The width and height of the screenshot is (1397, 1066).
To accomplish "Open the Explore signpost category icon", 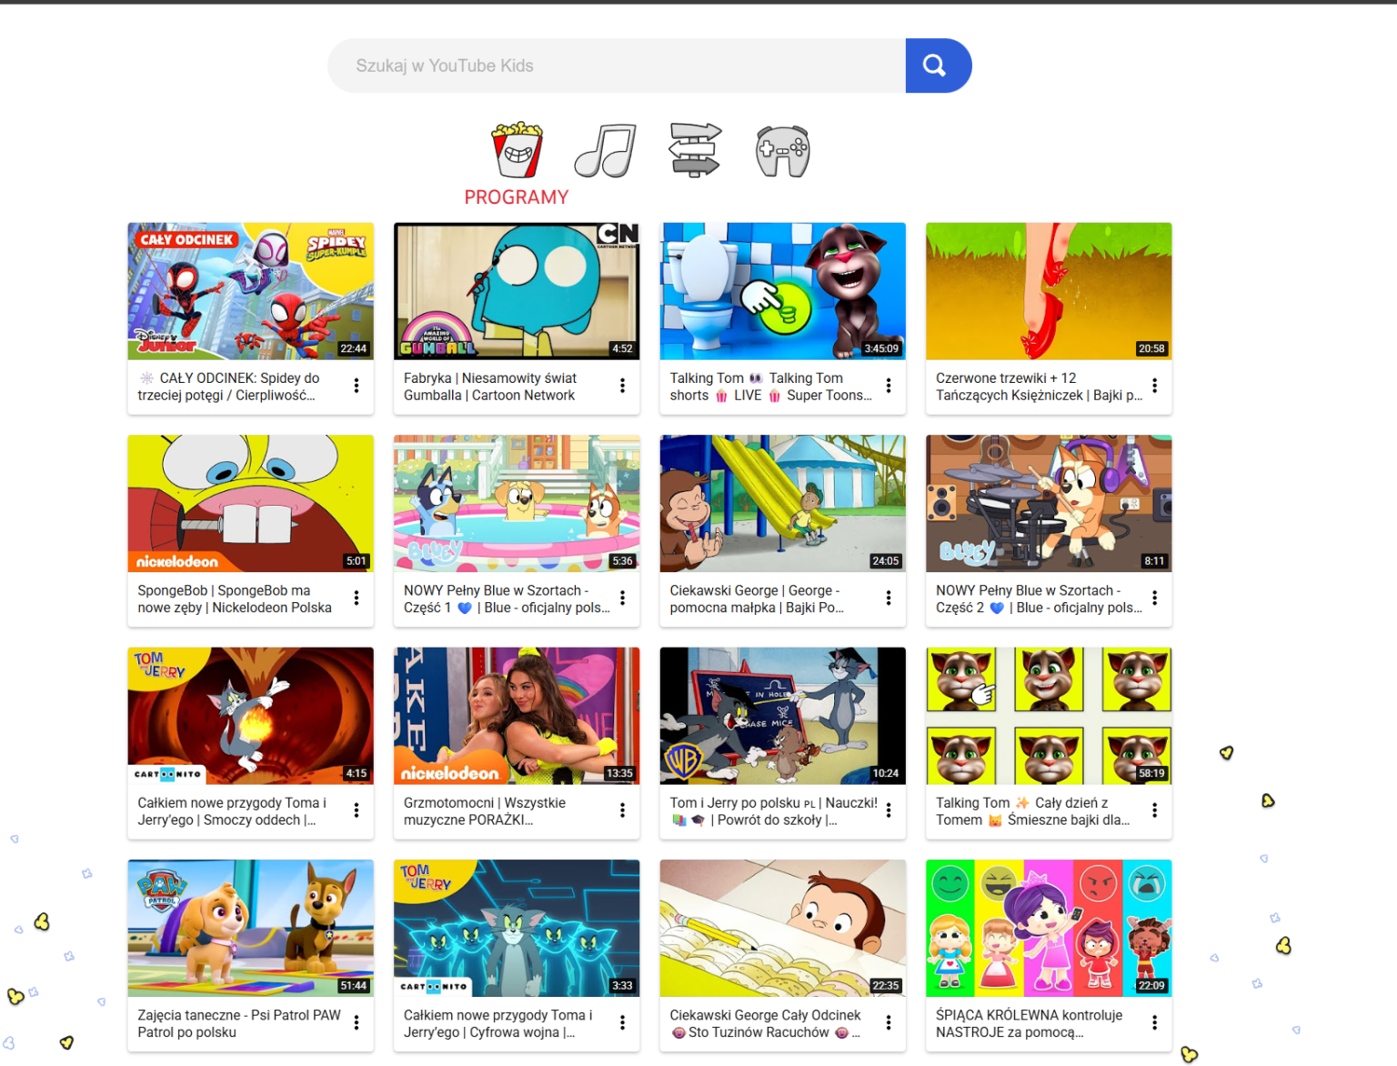I will 693,150.
